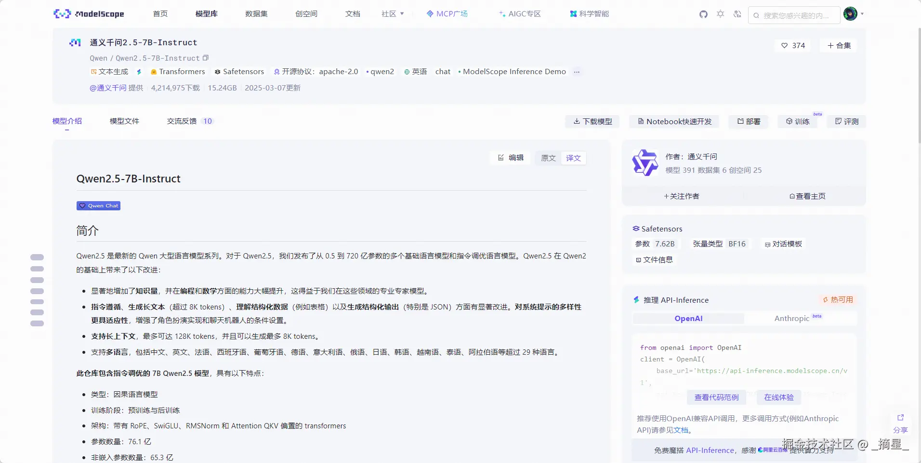Follow the author with 关注作者
Screen dimensions: 921x463
click(682, 196)
